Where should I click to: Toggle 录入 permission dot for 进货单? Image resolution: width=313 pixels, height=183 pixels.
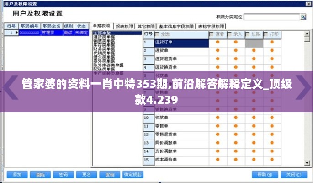tap(236, 50)
